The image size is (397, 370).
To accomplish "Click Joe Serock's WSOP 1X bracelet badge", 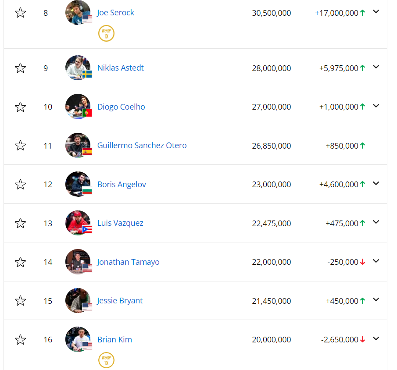I will click(106, 33).
